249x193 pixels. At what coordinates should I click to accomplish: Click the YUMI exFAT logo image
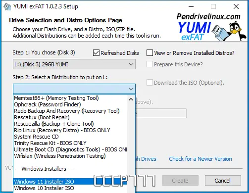(x=211, y=27)
